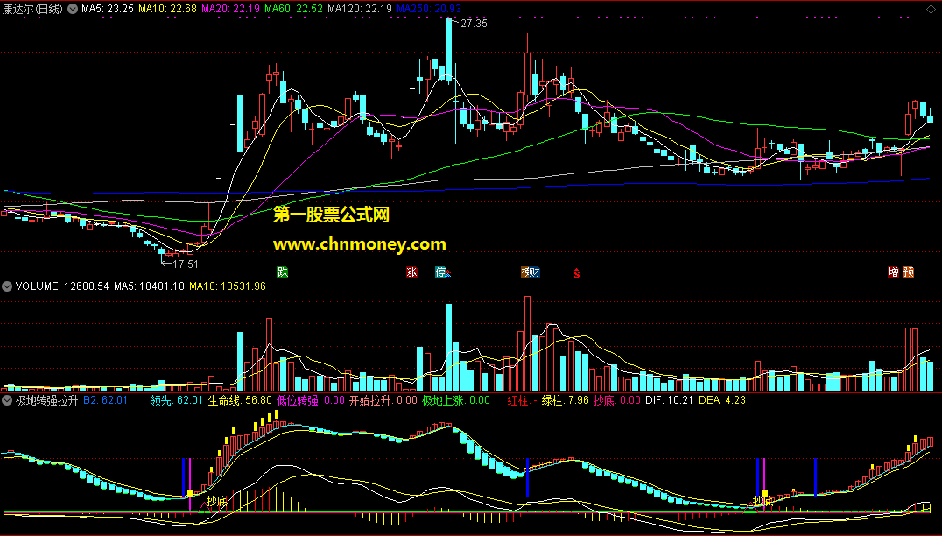Viewport: 942px width, 536px height.
Task: Open the VOLUME panel dropdown chevron
Action: click(x=7, y=286)
